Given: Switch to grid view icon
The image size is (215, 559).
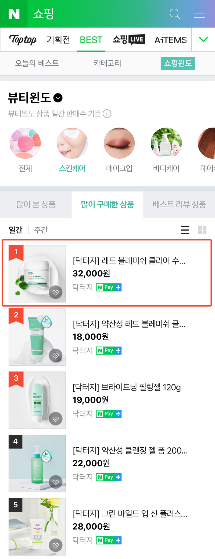Looking at the screenshot, I should pyautogui.click(x=202, y=230).
